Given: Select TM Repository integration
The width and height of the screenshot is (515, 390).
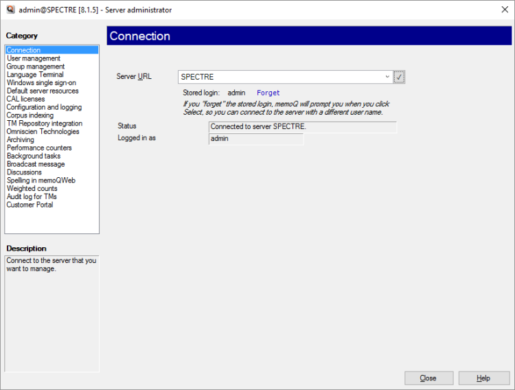Looking at the screenshot, I should (45, 124).
